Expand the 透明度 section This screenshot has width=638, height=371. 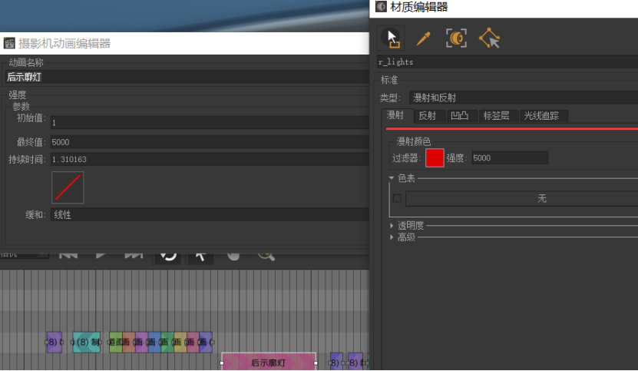pyautogui.click(x=392, y=226)
